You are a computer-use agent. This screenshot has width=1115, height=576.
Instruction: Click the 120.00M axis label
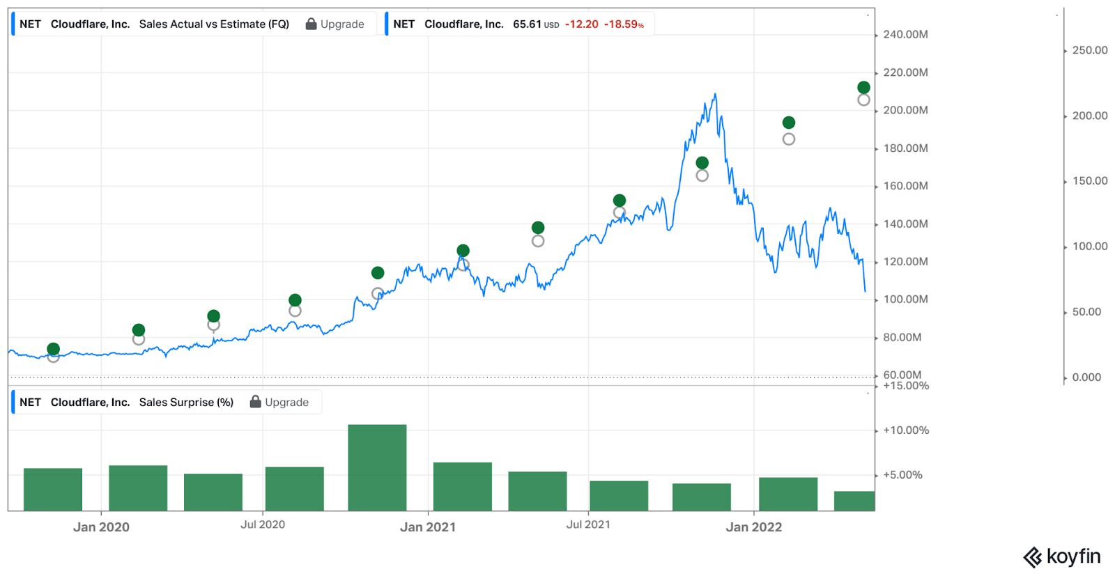(x=905, y=261)
